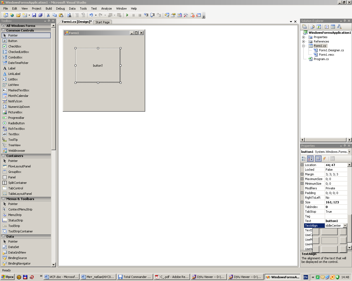Image resolution: width=352 pixels, height=281 pixels.
Task: Open the Debug menu
Action: (61, 9)
